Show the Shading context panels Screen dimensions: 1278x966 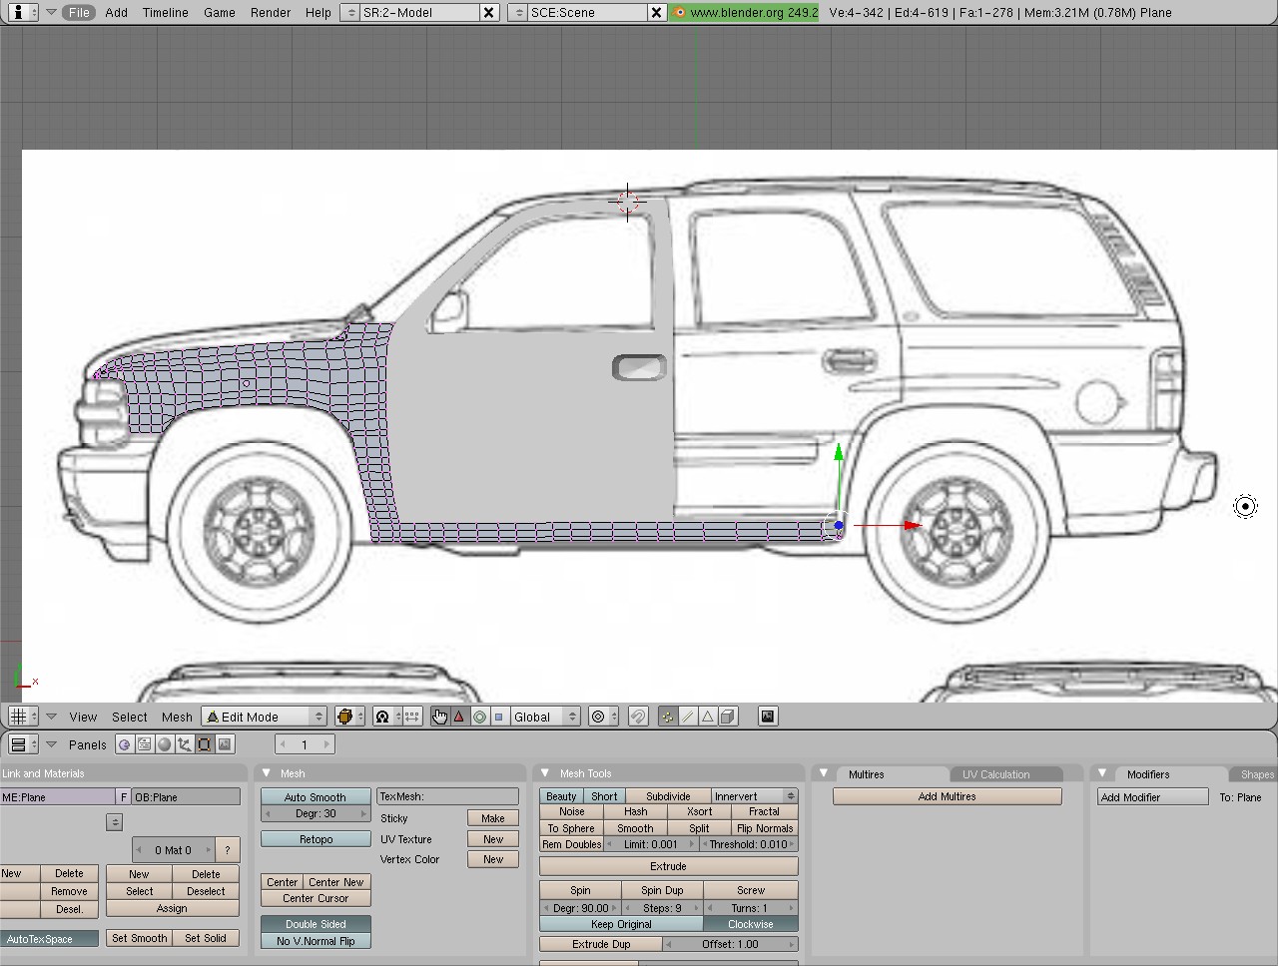point(165,744)
